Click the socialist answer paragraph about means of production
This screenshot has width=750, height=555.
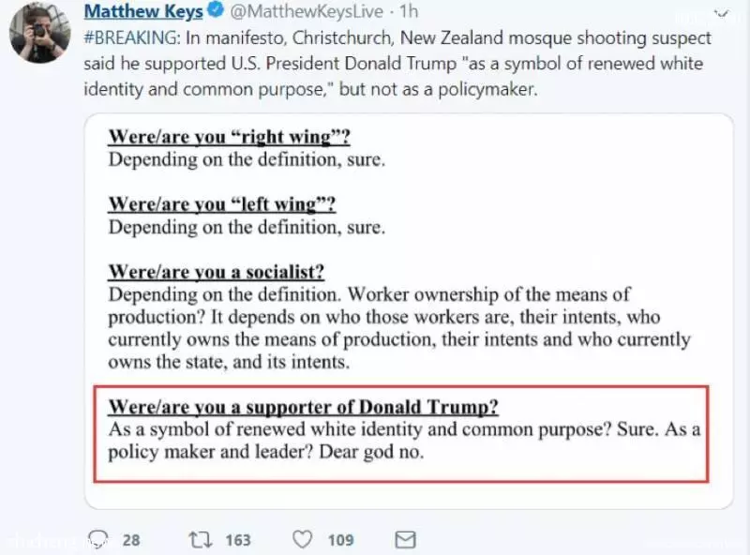coord(399,328)
